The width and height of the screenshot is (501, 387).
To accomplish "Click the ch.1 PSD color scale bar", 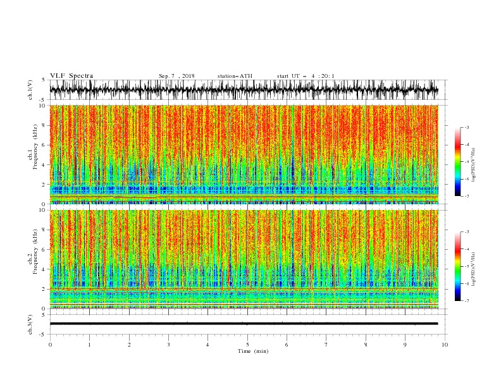I will pyautogui.click(x=457, y=162).
